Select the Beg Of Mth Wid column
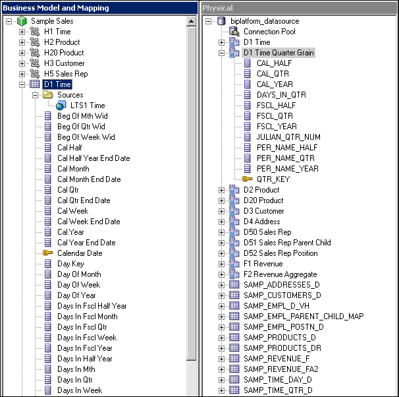The image size is (399, 397). click(82, 116)
